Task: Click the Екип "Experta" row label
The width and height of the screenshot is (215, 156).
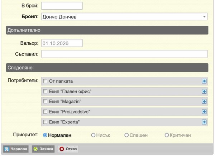Action: 64,122
